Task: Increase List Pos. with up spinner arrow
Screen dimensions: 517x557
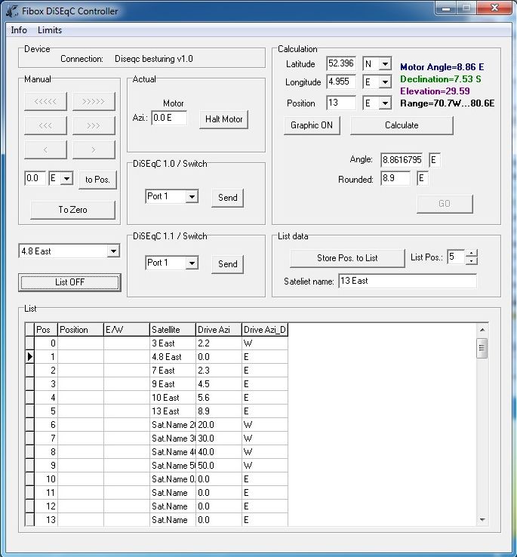Action: point(472,254)
